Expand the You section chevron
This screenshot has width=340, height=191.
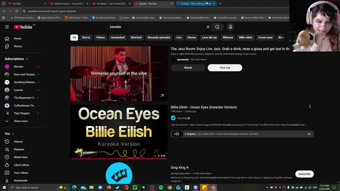point(13,134)
